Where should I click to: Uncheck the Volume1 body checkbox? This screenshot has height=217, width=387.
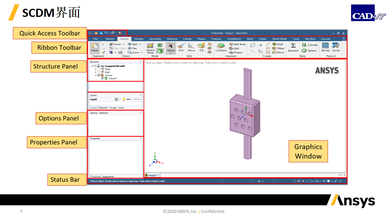[x=102, y=78]
